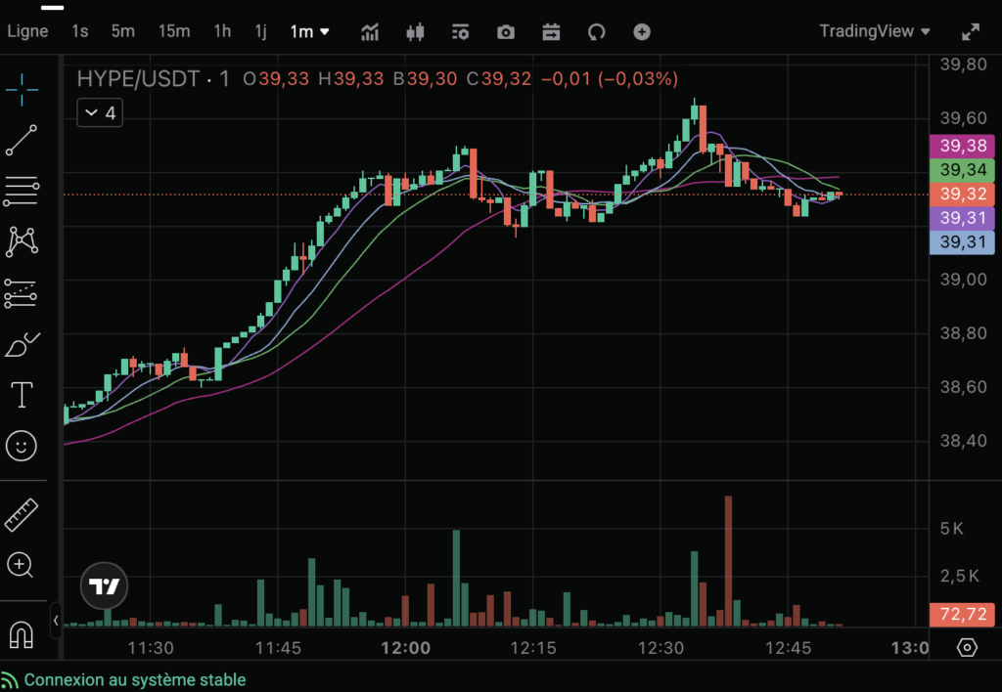The image size is (1002, 692).
Task: Open the TradingView dropdown menu
Action: click(x=874, y=30)
